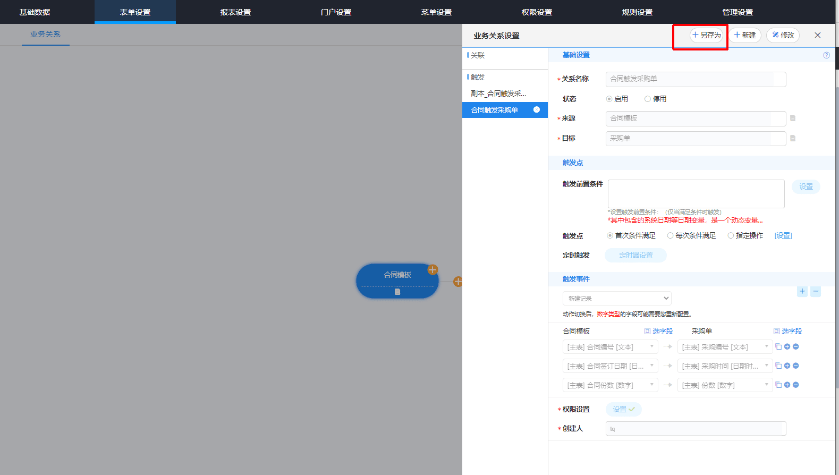The image size is (839, 475).
Task: Close the 业务关系设置 panel
Action: [x=818, y=35]
